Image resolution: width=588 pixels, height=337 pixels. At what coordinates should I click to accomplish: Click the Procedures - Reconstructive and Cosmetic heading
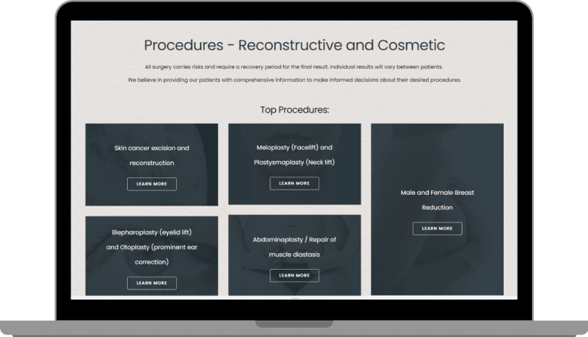(294, 45)
